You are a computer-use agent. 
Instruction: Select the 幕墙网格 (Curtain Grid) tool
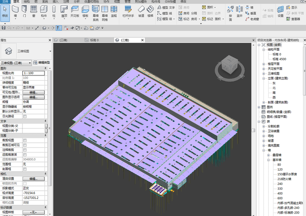[x=105, y=13]
